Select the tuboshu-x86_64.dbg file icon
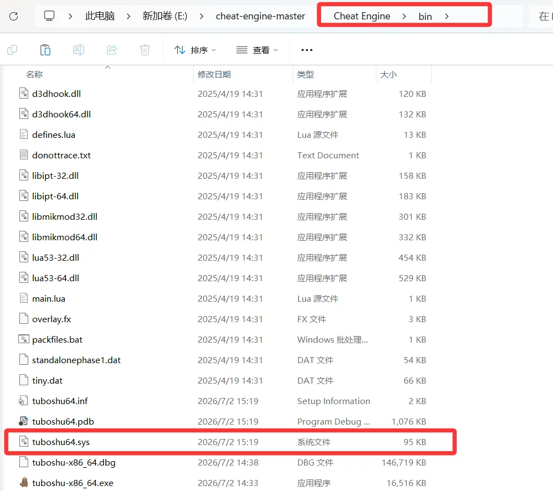Image resolution: width=553 pixels, height=496 pixels. point(24,462)
